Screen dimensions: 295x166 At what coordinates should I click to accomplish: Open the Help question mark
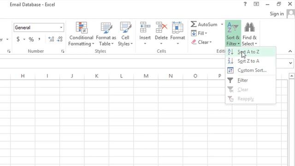click(x=245, y=4)
